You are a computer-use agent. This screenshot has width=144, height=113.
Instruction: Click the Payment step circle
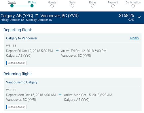click(113, 6)
